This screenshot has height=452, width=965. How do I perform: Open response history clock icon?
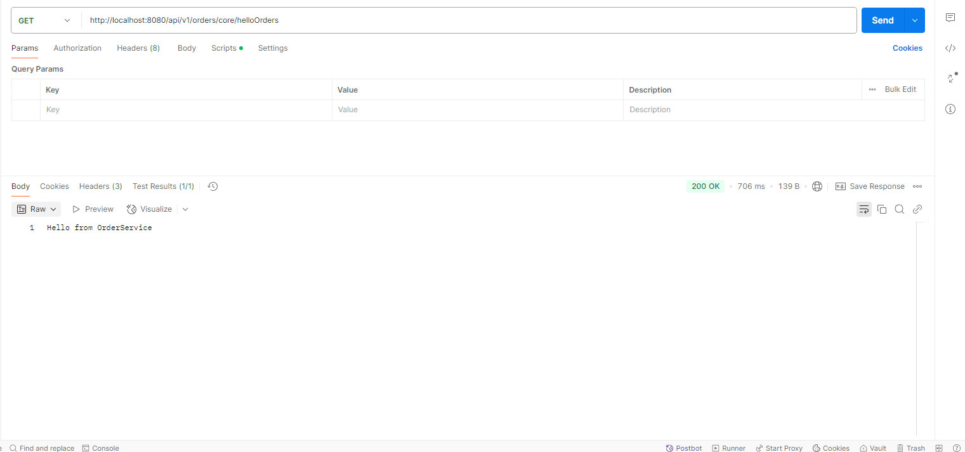click(213, 186)
